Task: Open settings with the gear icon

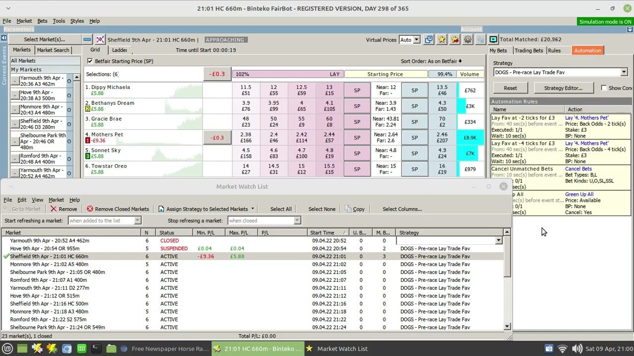Action: pos(468,40)
